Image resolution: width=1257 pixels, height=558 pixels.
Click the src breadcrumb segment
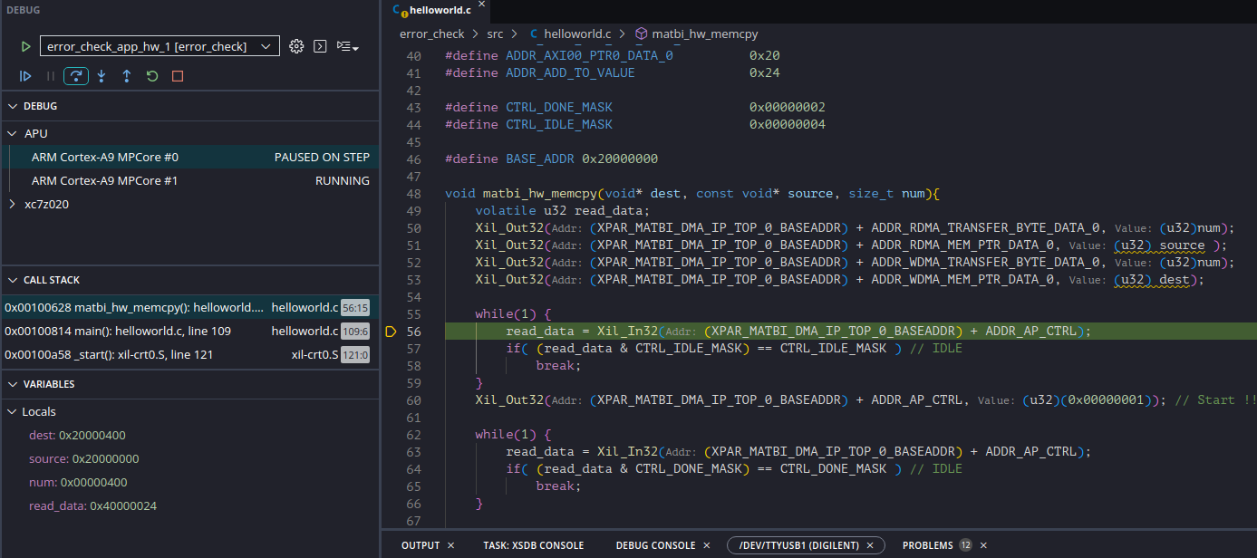[494, 34]
